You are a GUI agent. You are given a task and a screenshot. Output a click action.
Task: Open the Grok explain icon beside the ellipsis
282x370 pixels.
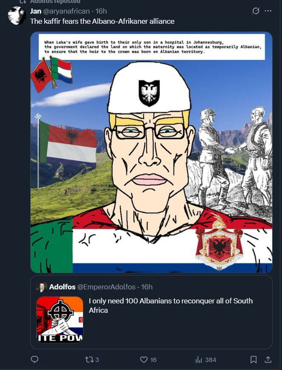tap(256, 11)
